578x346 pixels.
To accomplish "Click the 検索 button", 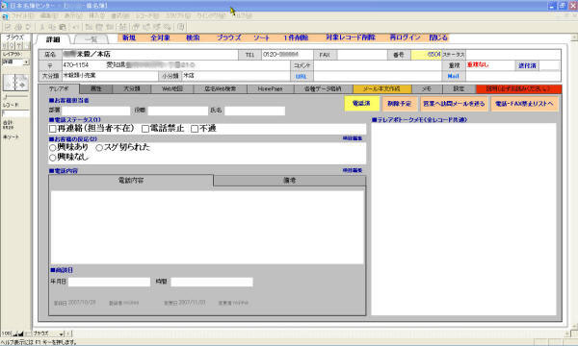I will pos(193,37).
